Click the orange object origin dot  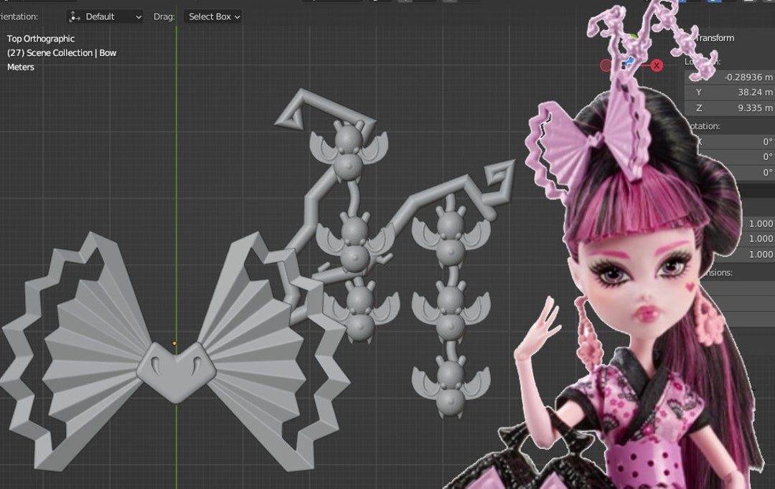click(x=174, y=343)
